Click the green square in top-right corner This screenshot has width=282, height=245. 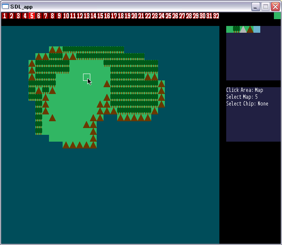[277, 16]
